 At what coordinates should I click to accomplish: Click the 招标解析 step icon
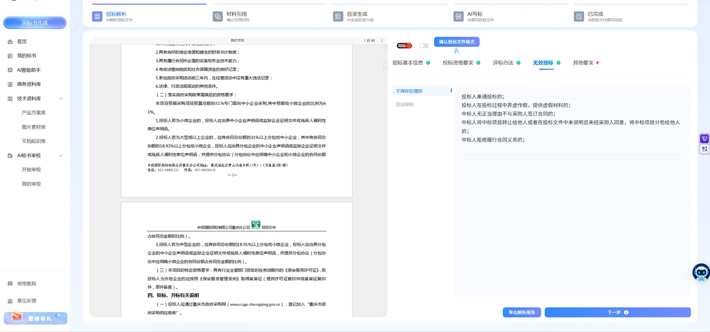tap(97, 16)
